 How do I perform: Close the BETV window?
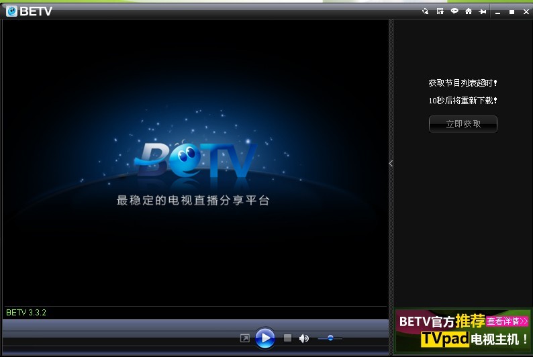pos(524,12)
